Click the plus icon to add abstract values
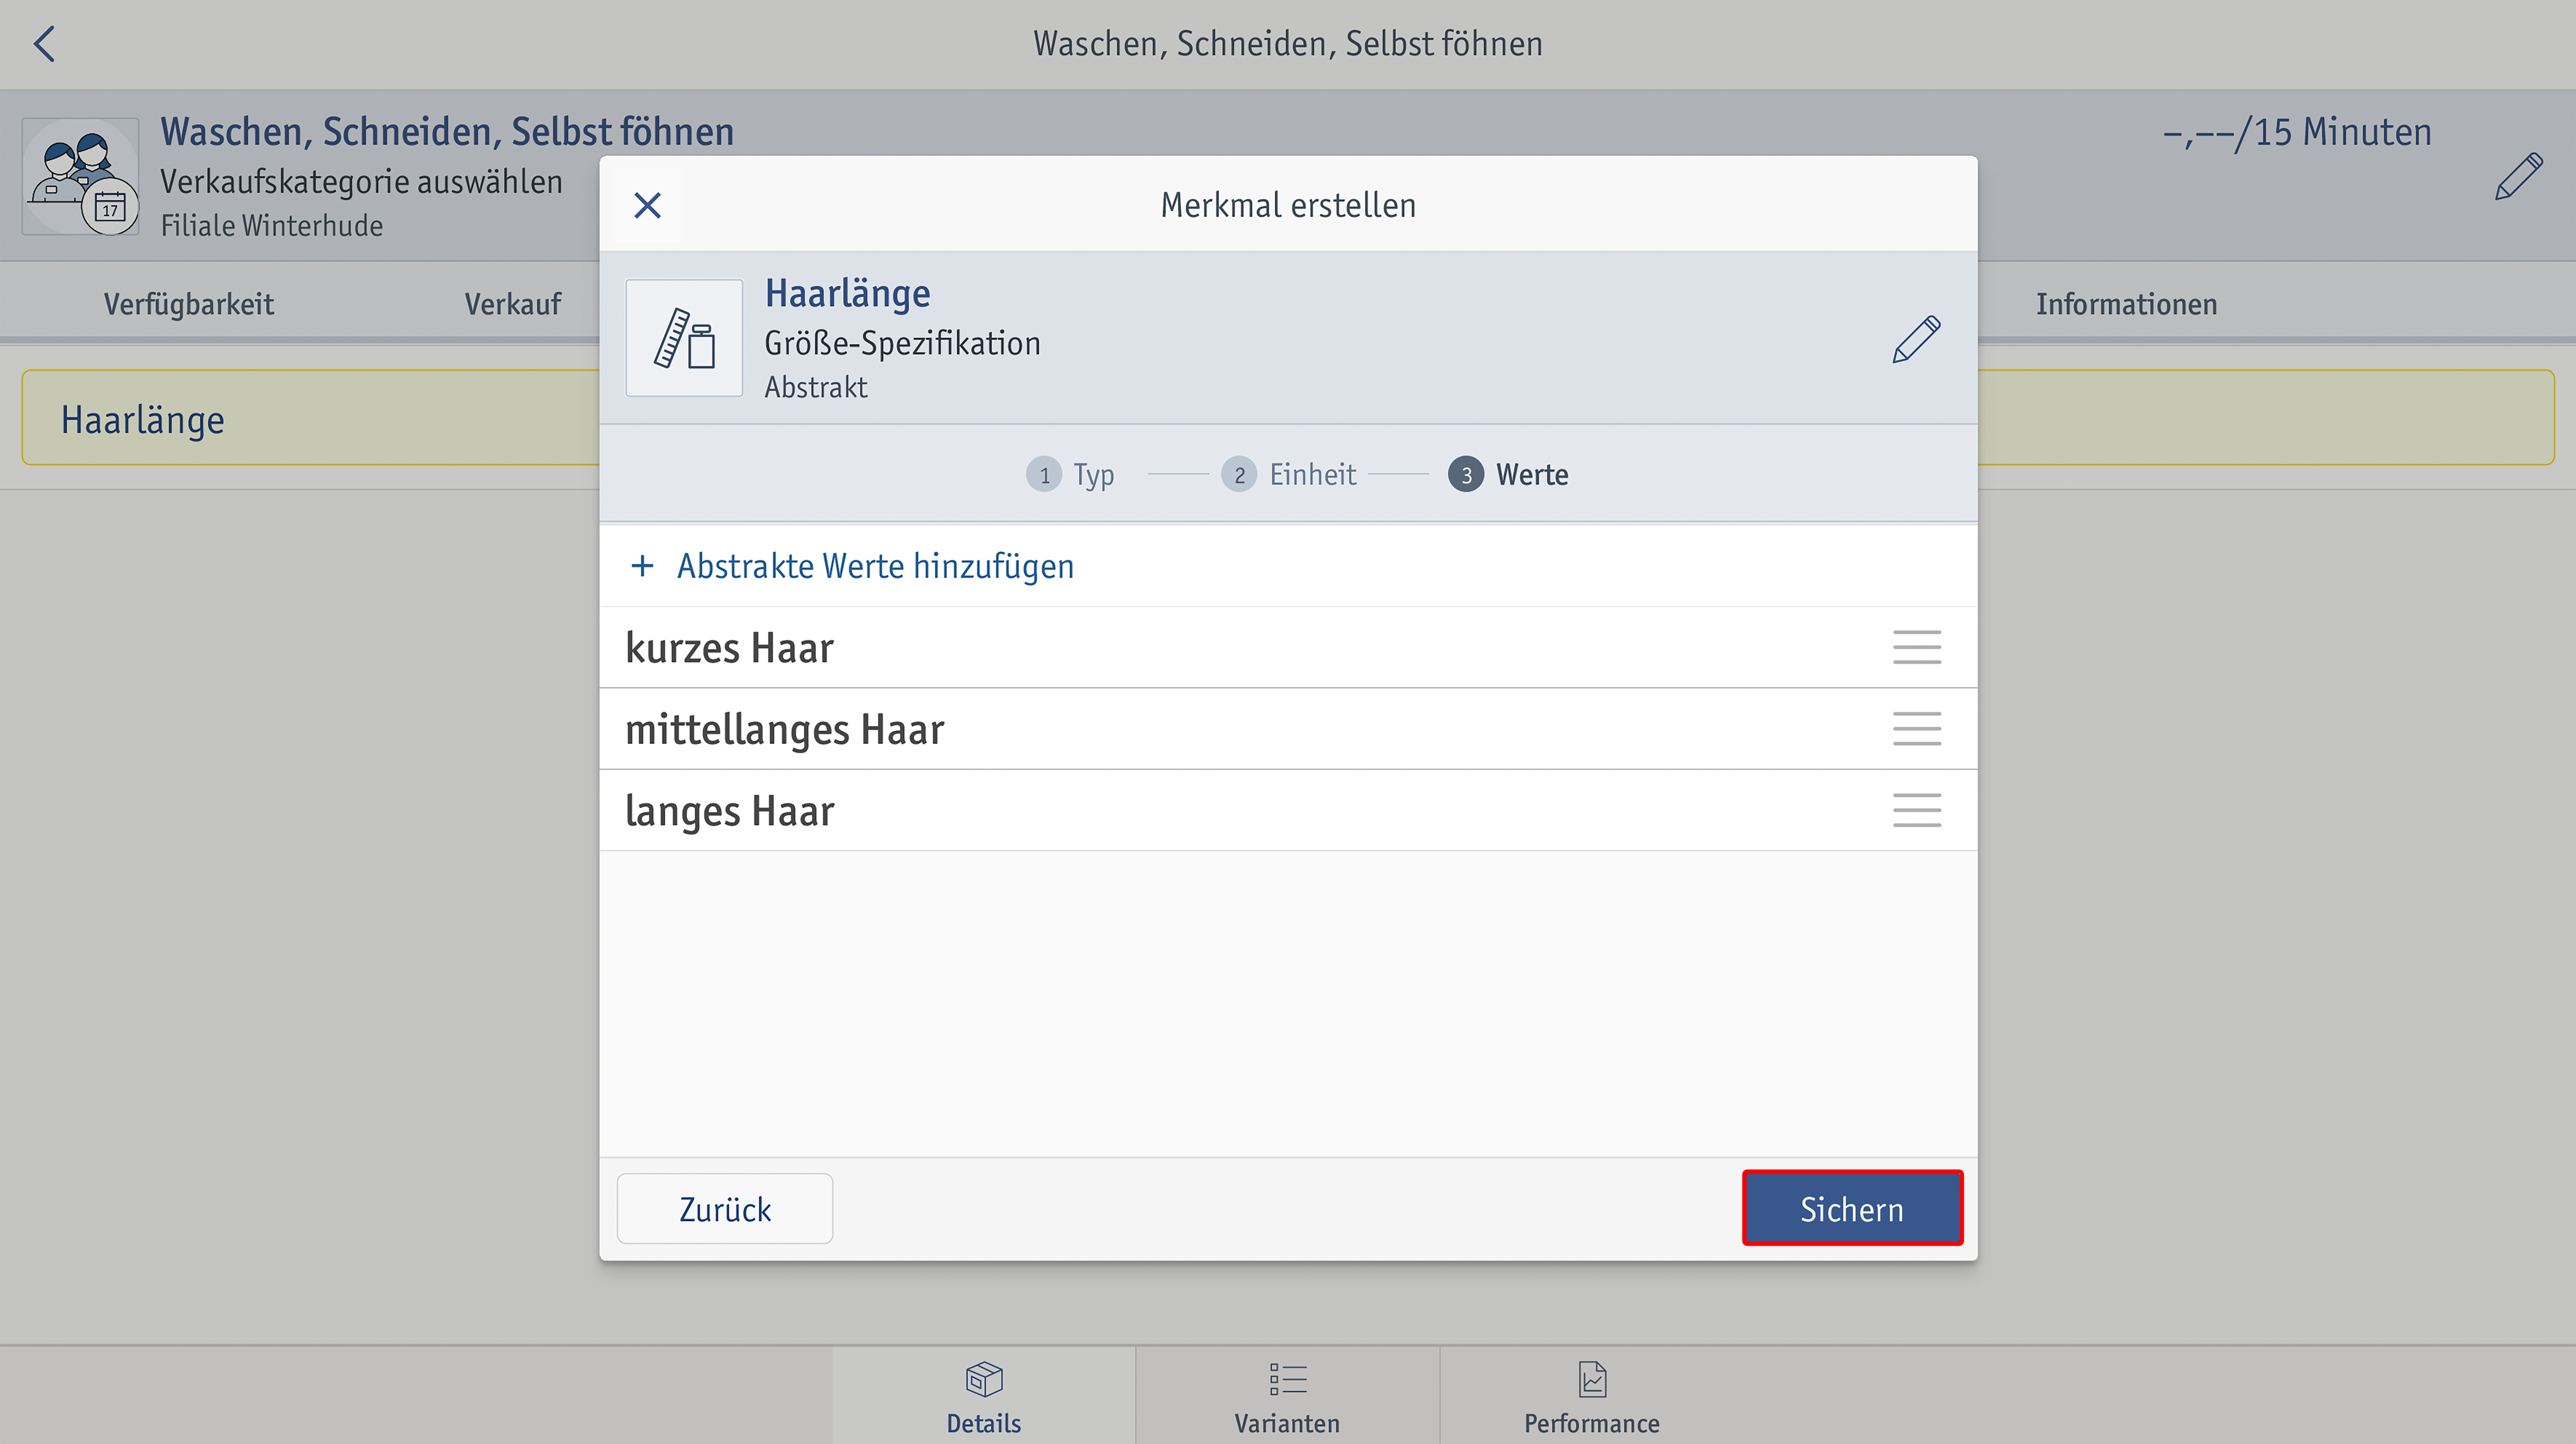2576x1444 pixels. coord(642,566)
